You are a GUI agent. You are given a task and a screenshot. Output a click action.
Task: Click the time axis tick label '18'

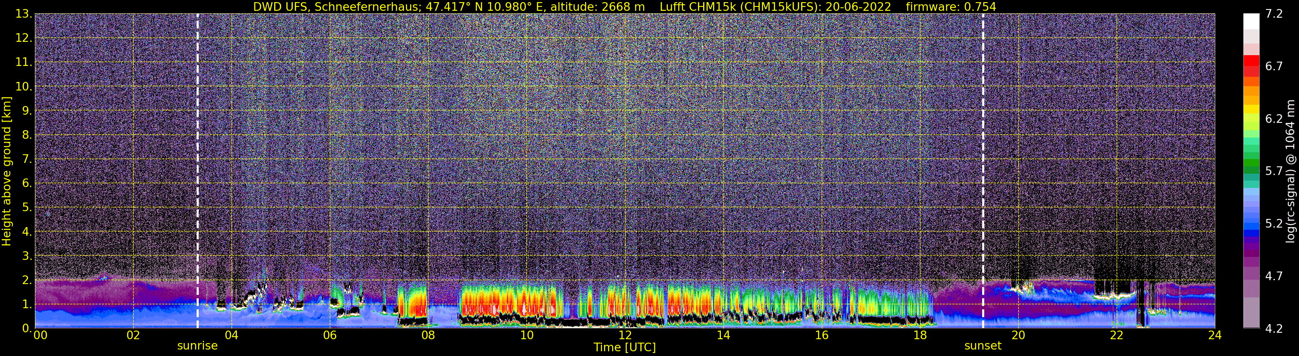tap(920, 335)
